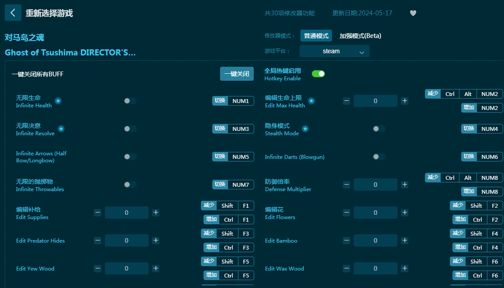504x288 pixels.
Task: Click the Edit Yew Wood value field
Action: 127,268
